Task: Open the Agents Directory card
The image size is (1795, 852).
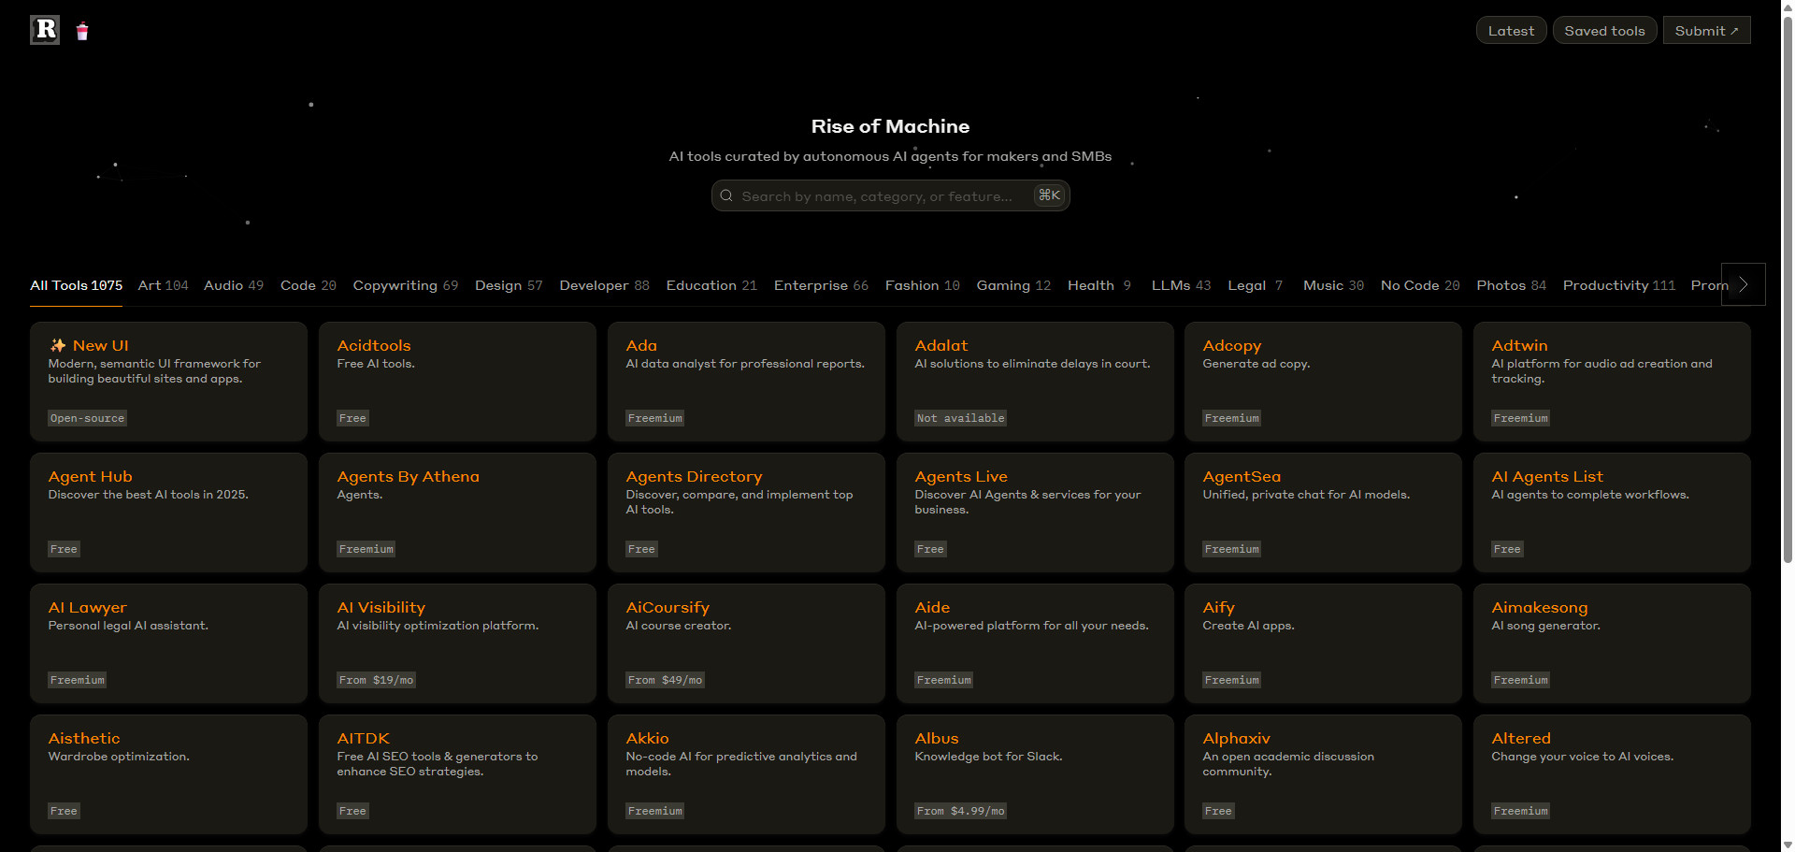Action: (746, 513)
